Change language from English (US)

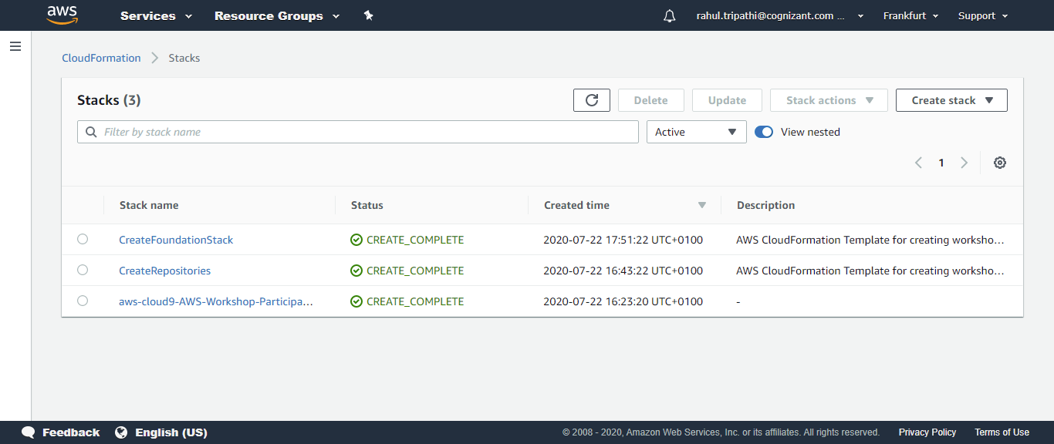[171, 432]
